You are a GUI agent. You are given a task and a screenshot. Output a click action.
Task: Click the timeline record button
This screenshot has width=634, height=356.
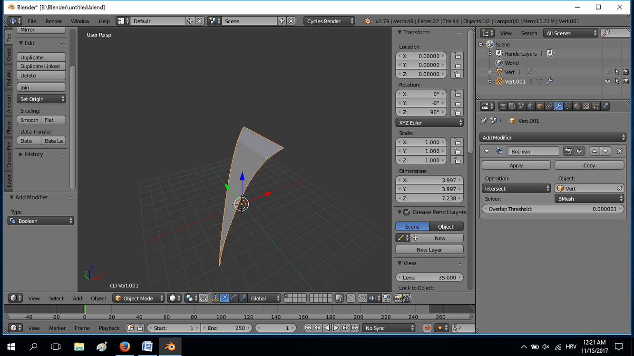point(427,328)
